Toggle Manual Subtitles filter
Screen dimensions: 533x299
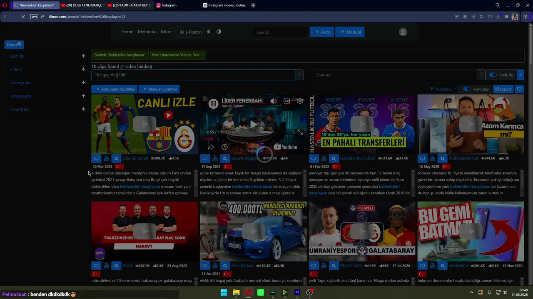pos(159,89)
